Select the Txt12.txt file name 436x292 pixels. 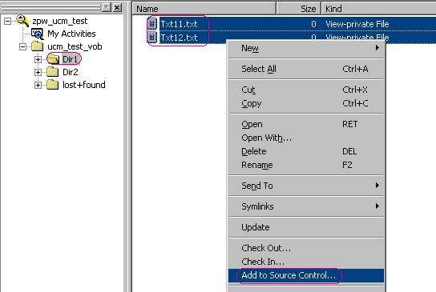(x=179, y=37)
